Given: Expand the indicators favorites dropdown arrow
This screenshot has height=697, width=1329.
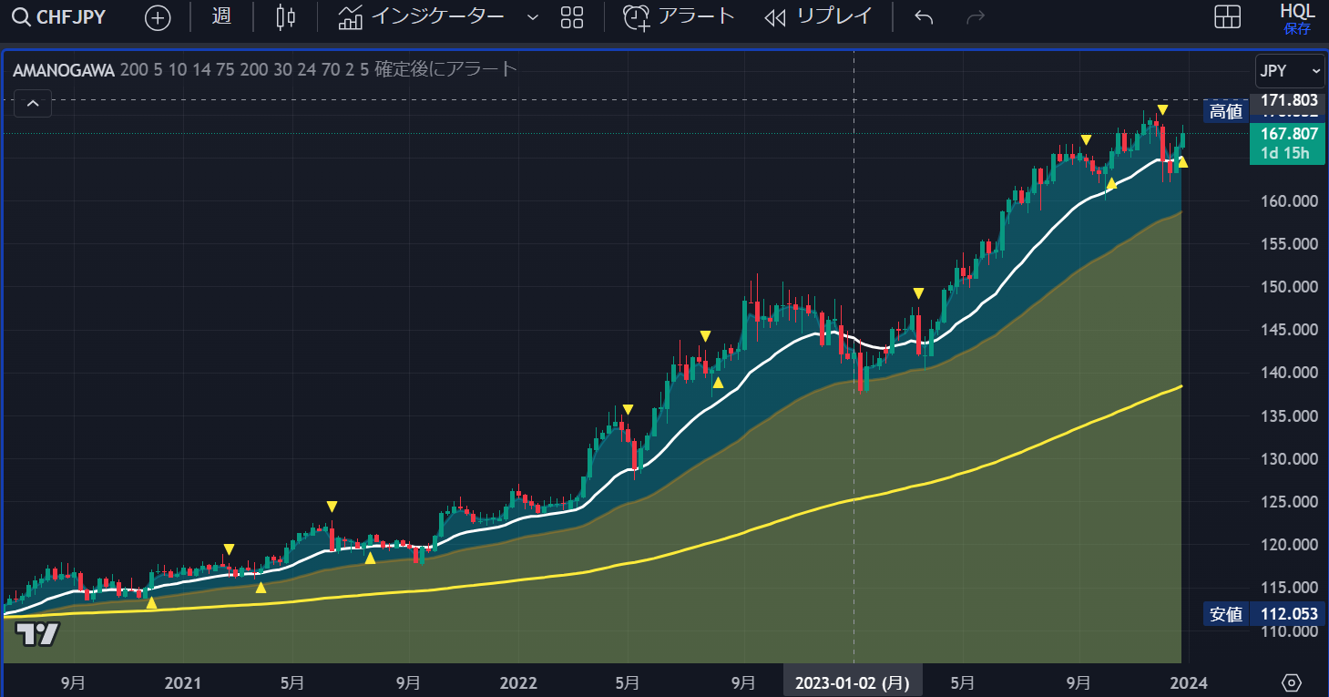Looking at the screenshot, I should click(533, 17).
